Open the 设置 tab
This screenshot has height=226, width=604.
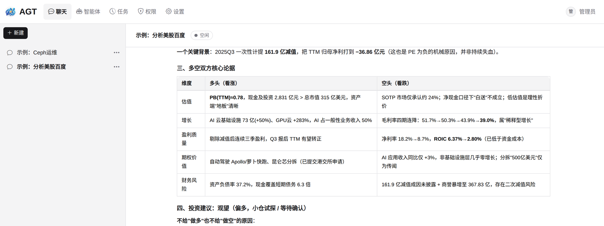[x=175, y=12]
